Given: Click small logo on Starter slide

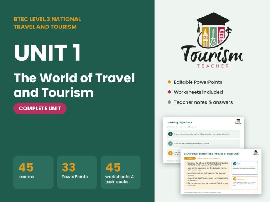Looking at the screenshot, I should pos(256,153).
